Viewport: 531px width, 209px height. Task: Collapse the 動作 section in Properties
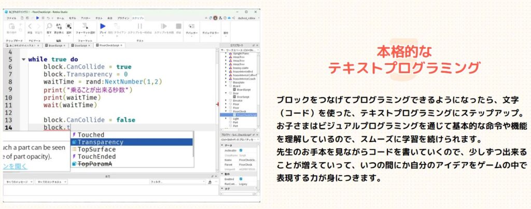tap(222, 174)
